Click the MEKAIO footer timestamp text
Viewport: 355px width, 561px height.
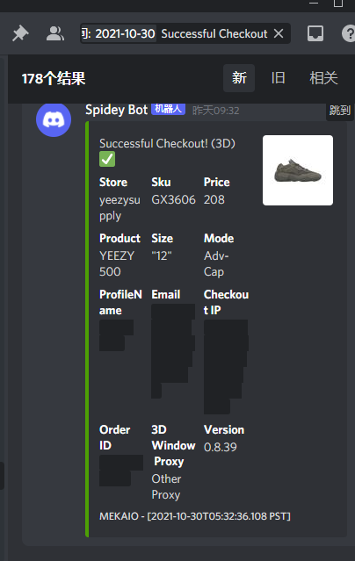[195, 516]
